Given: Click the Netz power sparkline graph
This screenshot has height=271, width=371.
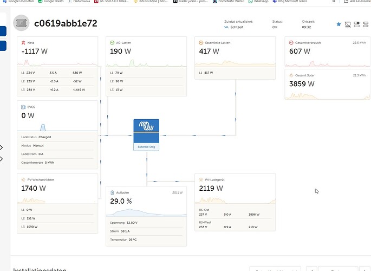Looking at the screenshot, I should [57, 63].
